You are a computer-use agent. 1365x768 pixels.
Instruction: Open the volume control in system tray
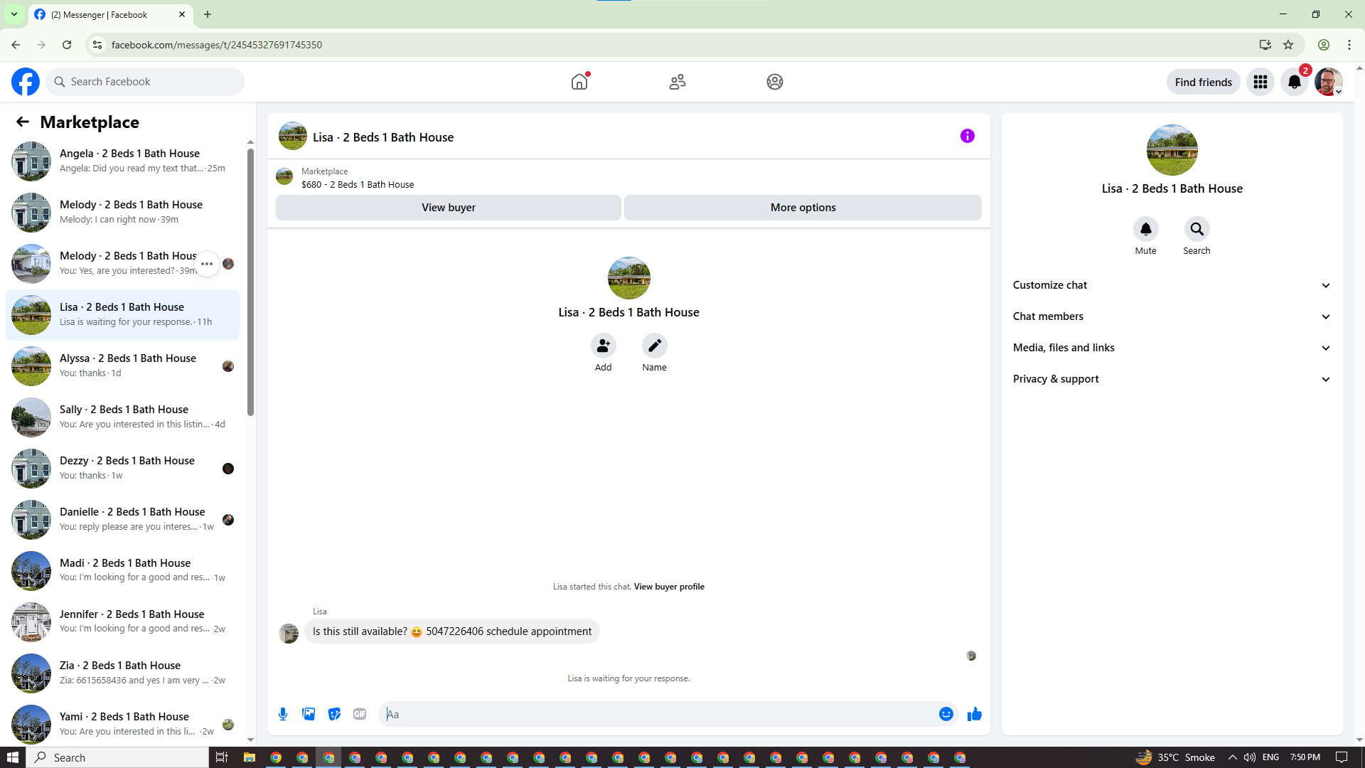(x=1249, y=757)
